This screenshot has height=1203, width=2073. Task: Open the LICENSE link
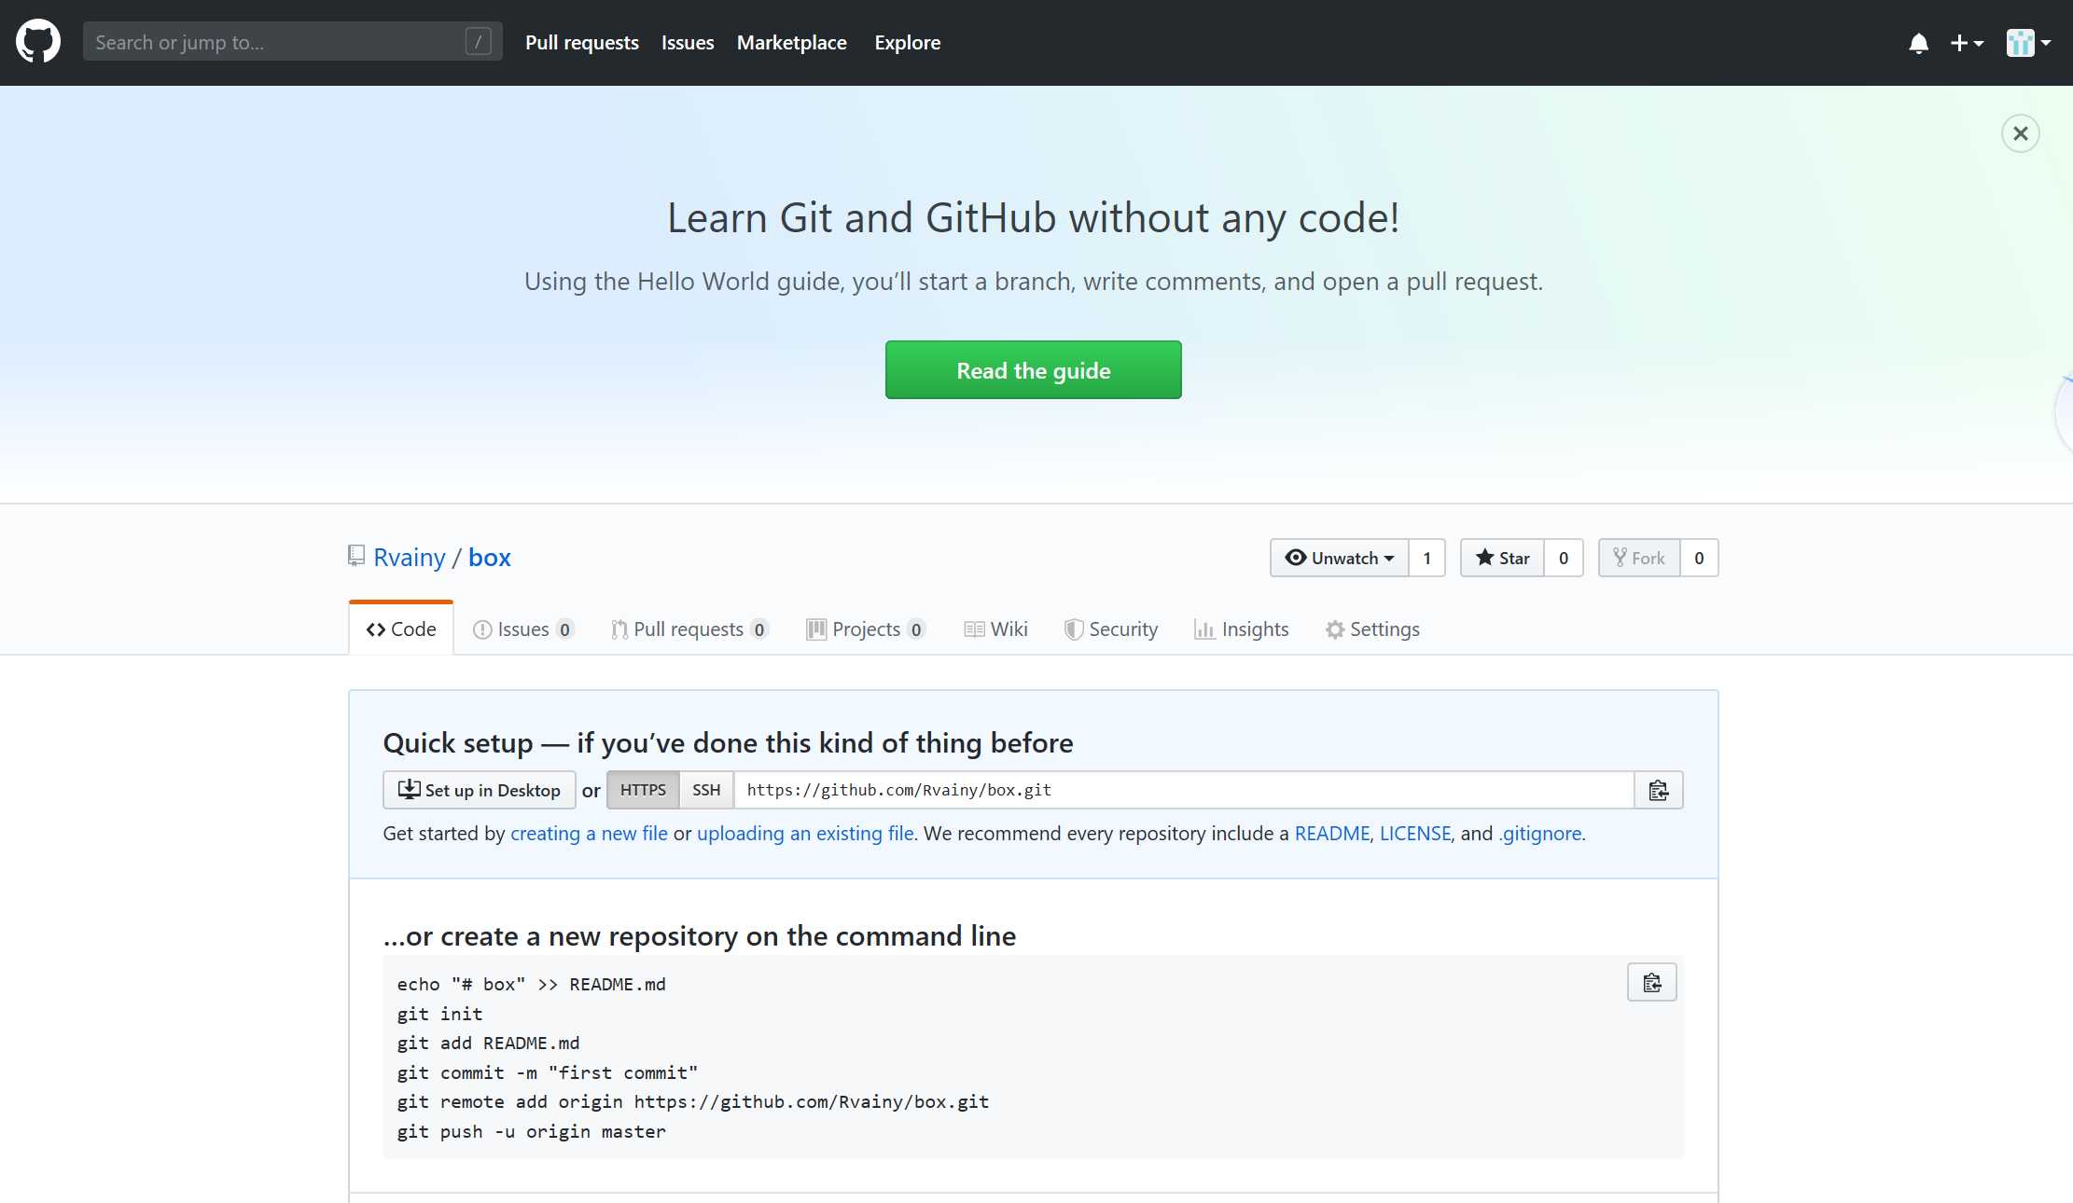(x=1415, y=834)
